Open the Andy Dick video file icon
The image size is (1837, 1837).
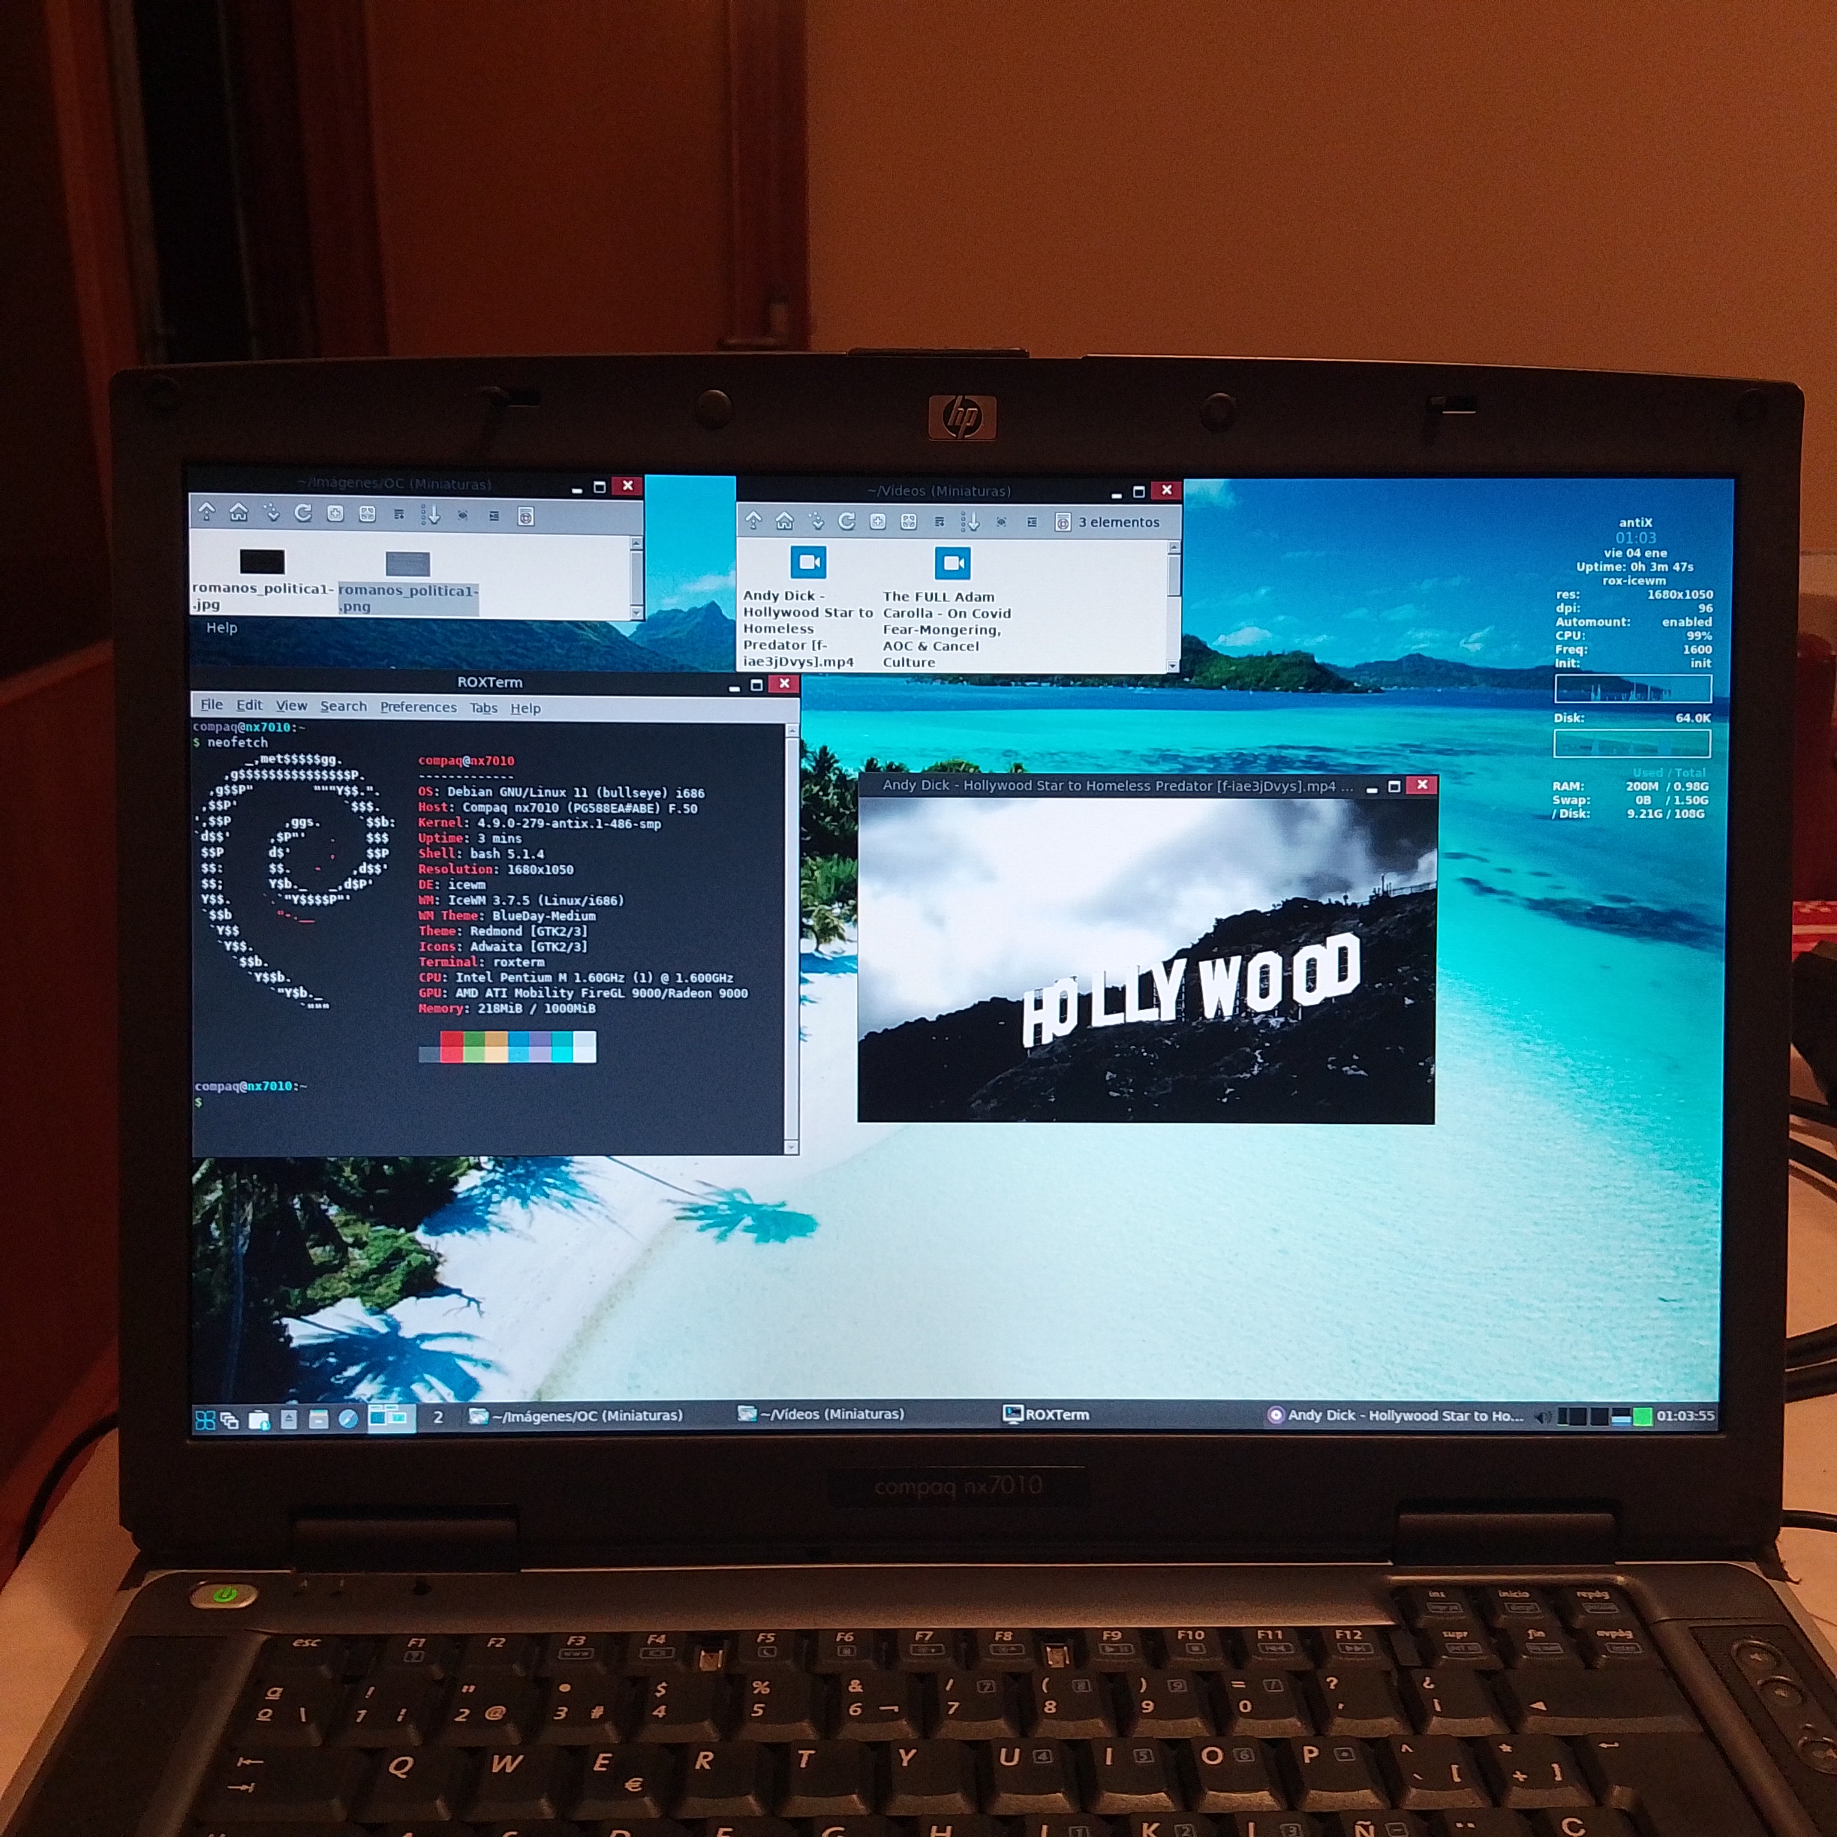pos(808,562)
